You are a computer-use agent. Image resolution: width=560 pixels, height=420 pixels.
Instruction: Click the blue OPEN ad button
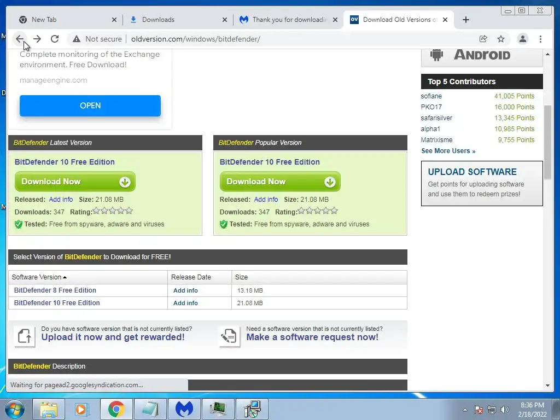[90, 106]
